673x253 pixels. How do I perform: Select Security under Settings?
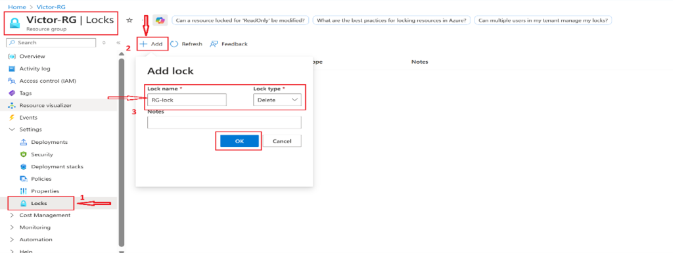(42, 154)
